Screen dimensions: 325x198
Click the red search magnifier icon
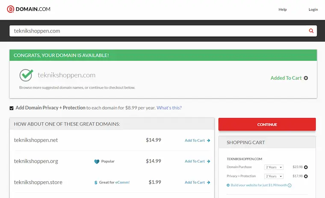311,31
